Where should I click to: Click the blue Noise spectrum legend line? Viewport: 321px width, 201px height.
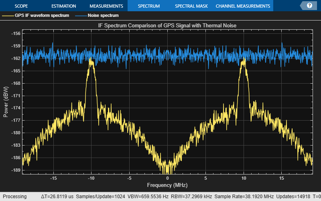[81, 16]
